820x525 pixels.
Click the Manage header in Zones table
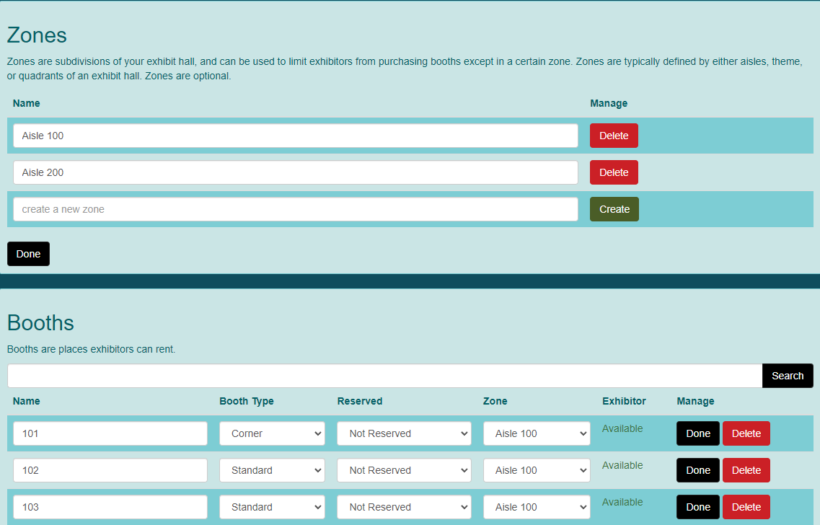click(x=609, y=103)
